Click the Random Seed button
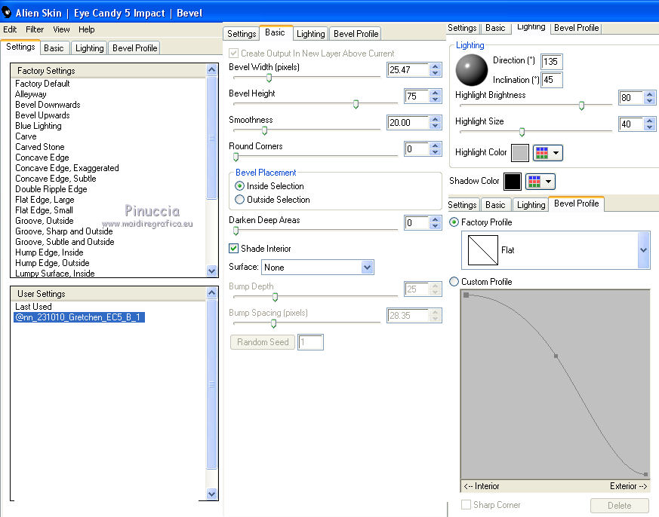 pos(263,342)
